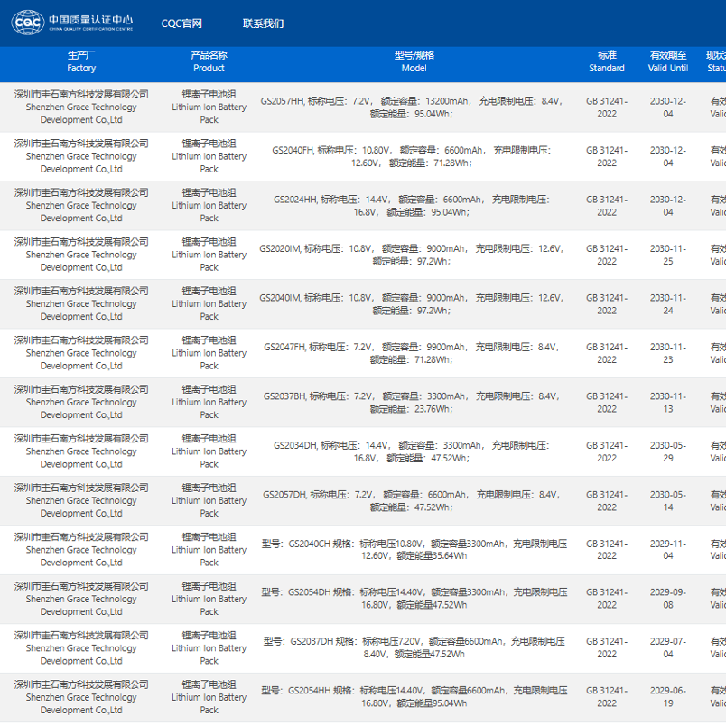The height and width of the screenshot is (726, 726).
Task: Select the GS2037BH model specification row
Action: point(414,403)
